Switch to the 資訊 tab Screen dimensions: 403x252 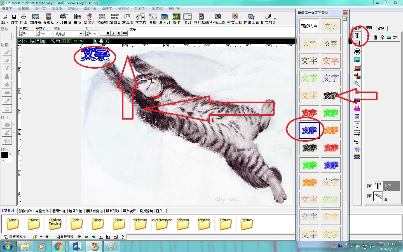(x=381, y=28)
